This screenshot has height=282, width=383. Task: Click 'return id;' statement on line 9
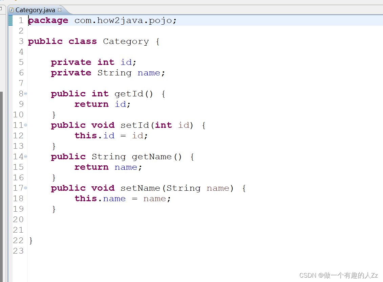[x=102, y=104]
